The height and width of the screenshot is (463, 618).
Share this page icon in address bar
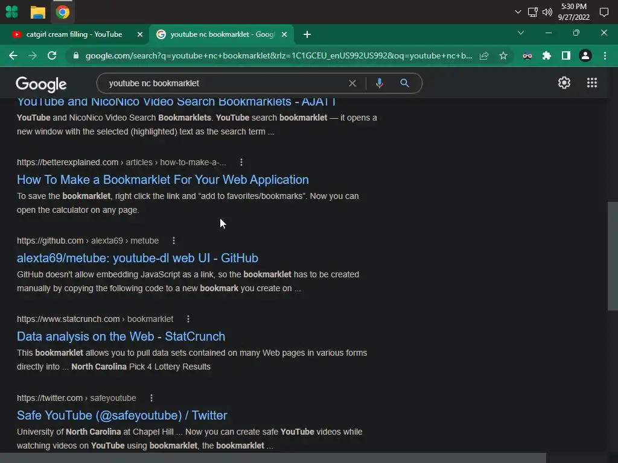tap(484, 56)
